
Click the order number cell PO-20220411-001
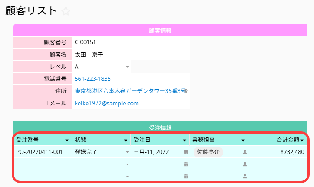(39, 152)
